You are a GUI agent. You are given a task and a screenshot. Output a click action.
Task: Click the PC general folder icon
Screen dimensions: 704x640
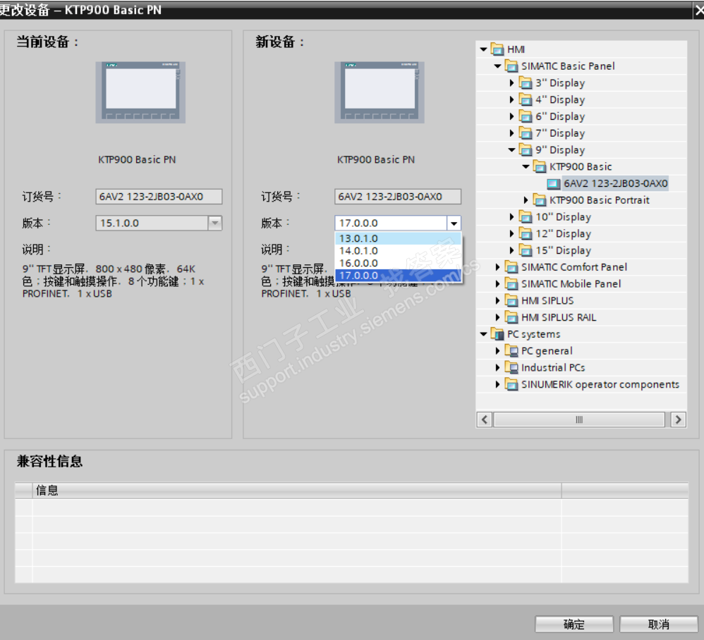coord(511,351)
